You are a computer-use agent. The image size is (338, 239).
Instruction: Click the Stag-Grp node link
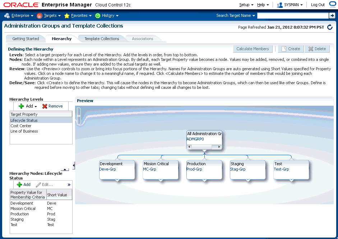[238, 169]
